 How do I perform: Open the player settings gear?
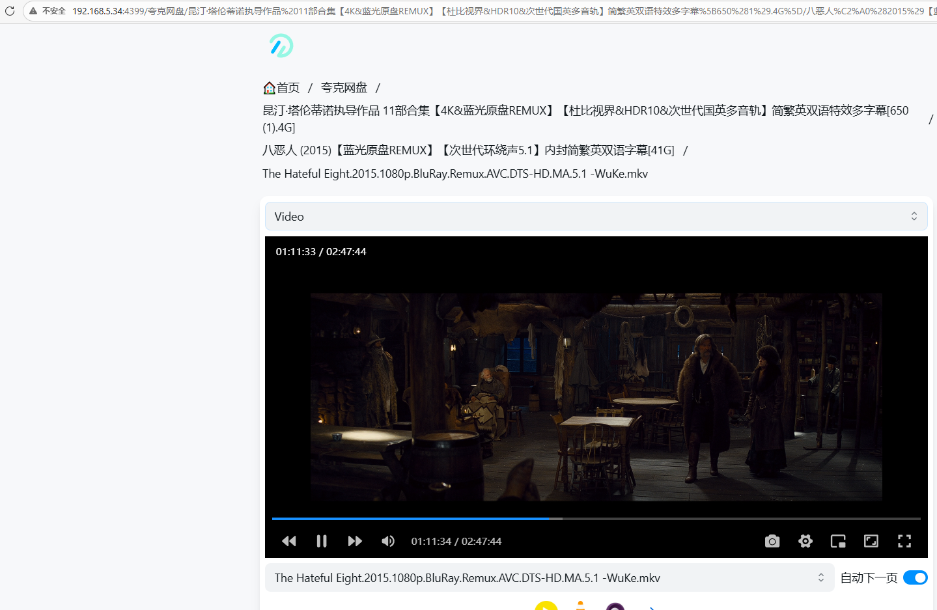805,541
